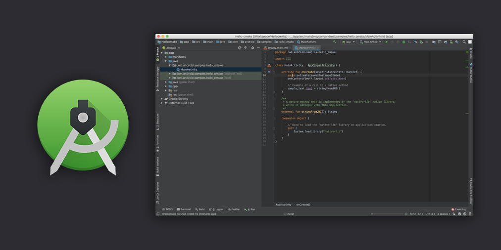Click the Apply Changes rerun icon
Viewport: 501px width, 250px height.
click(392, 42)
